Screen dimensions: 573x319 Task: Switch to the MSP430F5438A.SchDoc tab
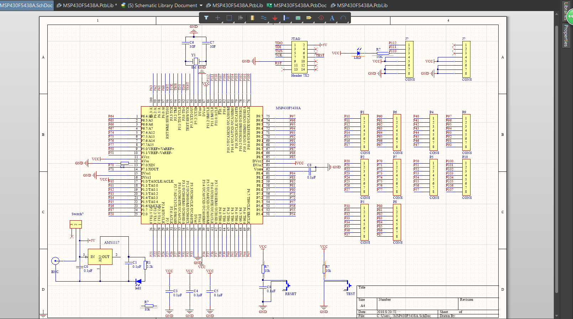coord(27,5)
